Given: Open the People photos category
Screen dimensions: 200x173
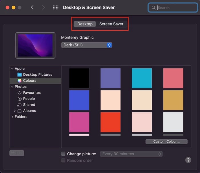Looking at the screenshot, I should 26,99.
